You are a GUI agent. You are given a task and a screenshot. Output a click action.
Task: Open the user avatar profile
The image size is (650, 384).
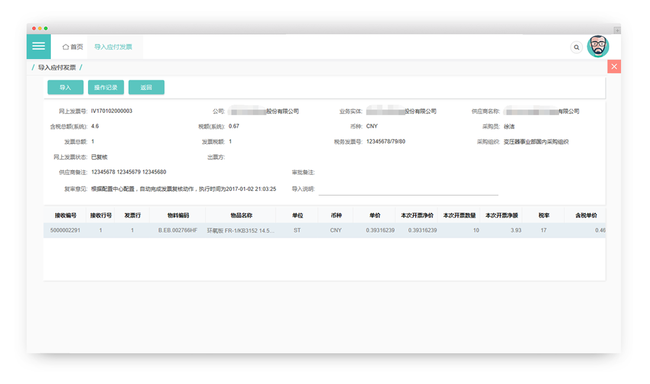pyautogui.click(x=598, y=46)
